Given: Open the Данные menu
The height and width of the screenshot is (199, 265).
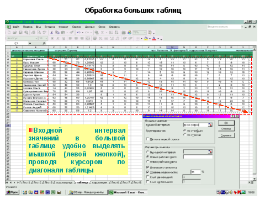Looking at the screenshot, I should pyautogui.click(x=89, y=27).
